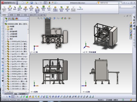Click Zoom to Fit in heads-up toolbar
Viewport: 137px width, 102px height.
tap(38, 18)
